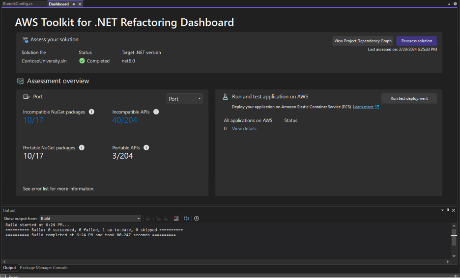Switch to the BundleConfig.cs tab
Image resolution: width=460 pixels, height=278 pixels.
pos(18,4)
